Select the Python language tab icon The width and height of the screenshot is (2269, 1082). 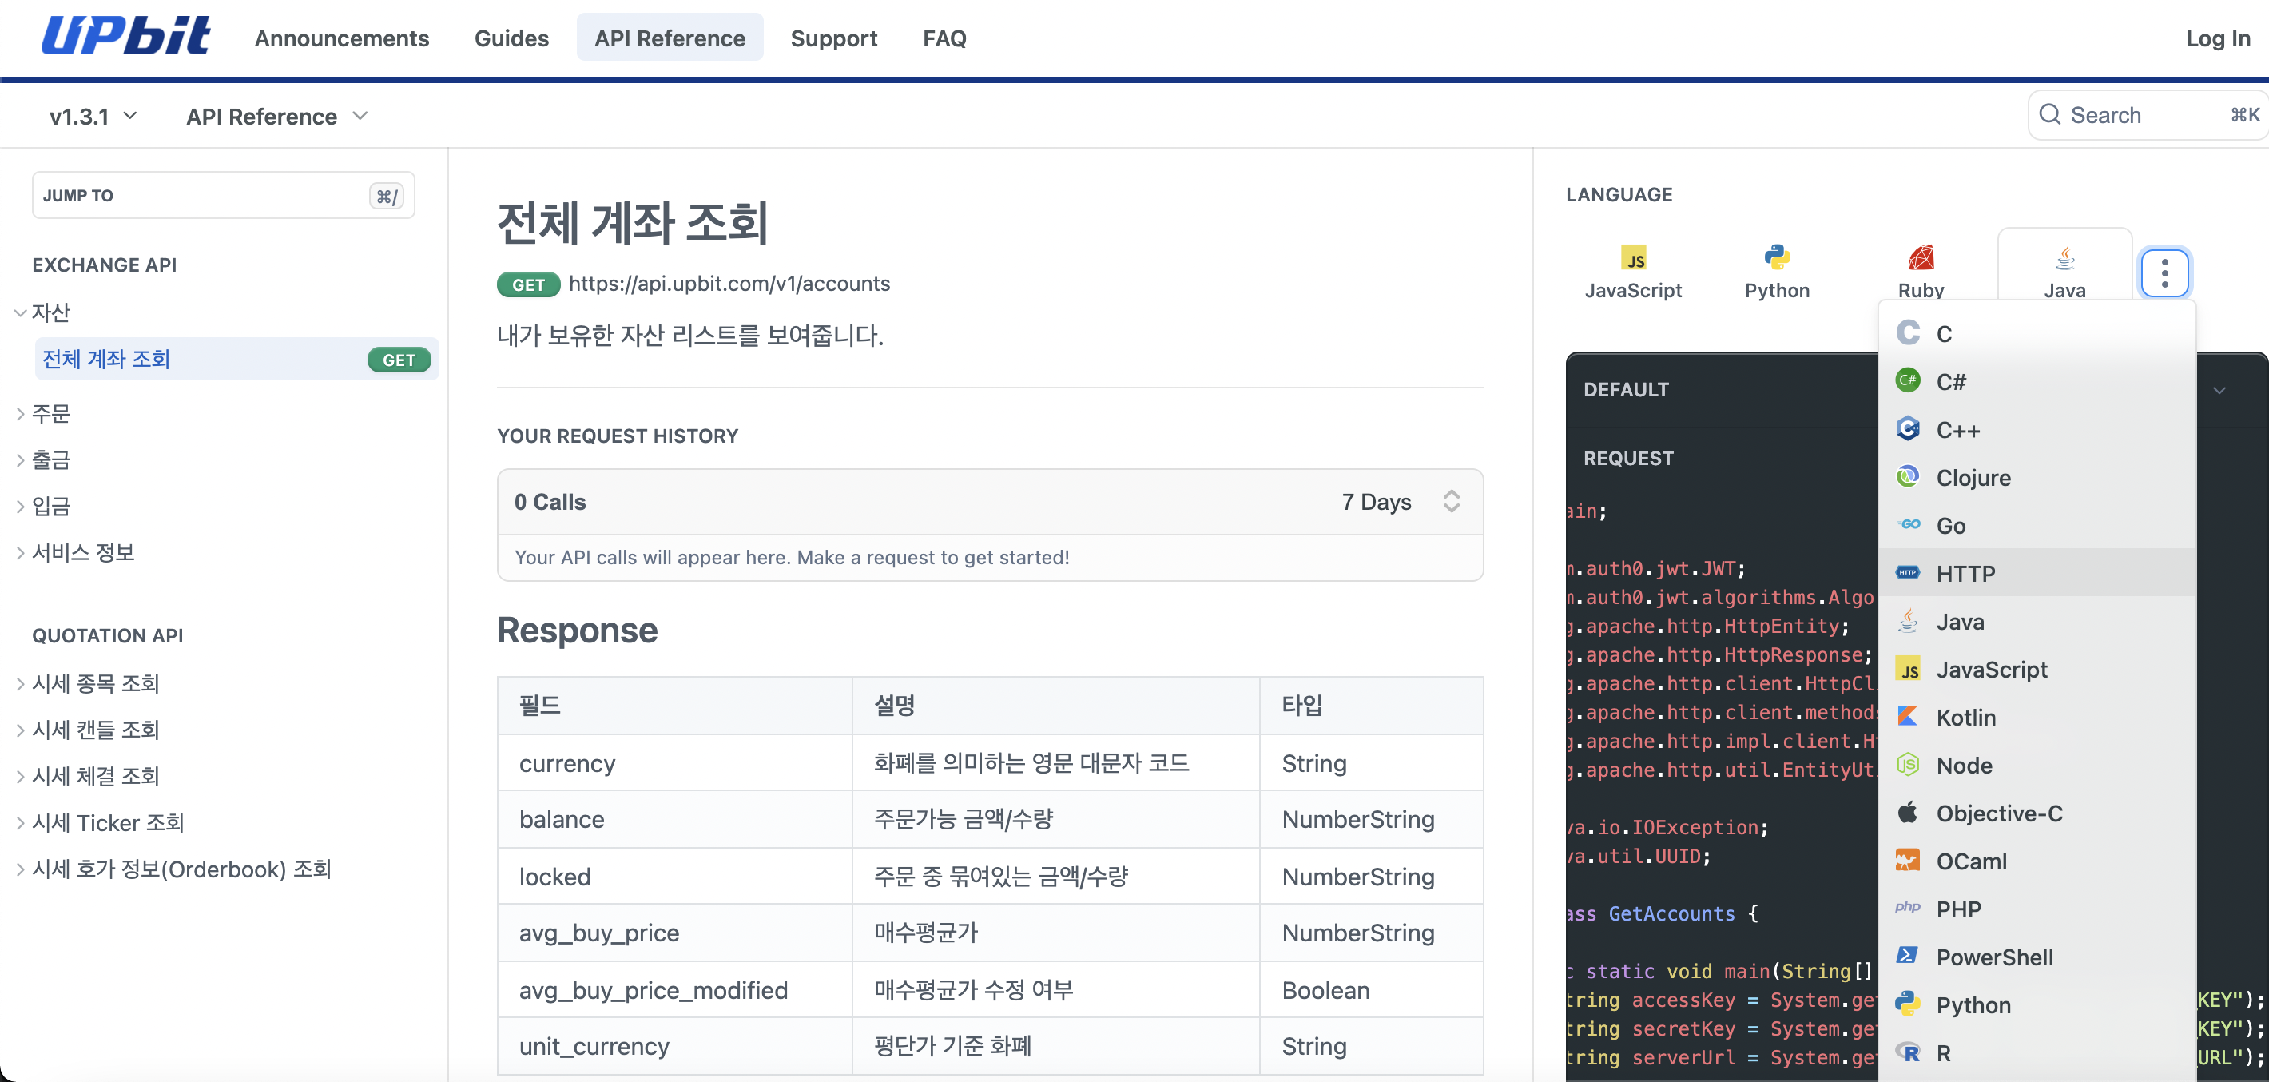click(x=1777, y=258)
